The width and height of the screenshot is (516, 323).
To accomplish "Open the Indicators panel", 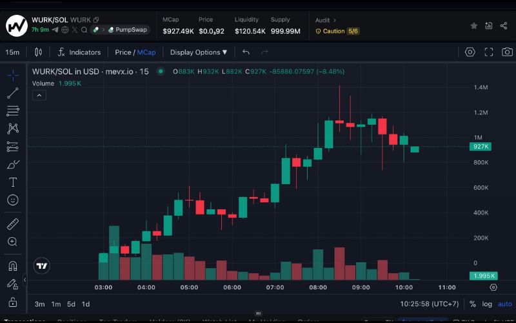I will (x=79, y=52).
